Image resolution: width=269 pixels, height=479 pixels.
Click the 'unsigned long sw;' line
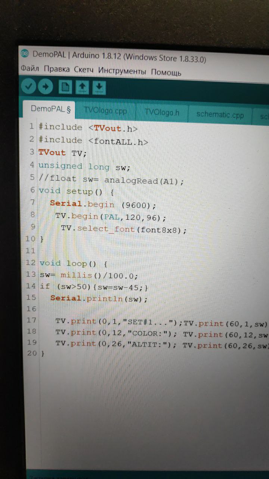84,166
